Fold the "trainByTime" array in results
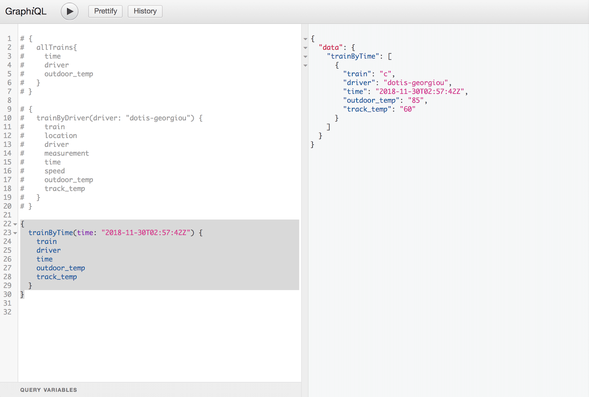 (305, 57)
